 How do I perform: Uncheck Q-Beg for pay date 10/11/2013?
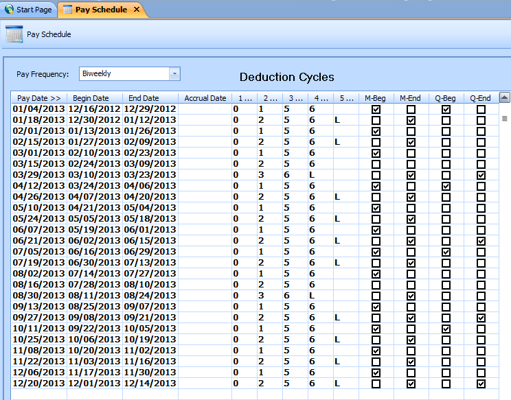pos(446,329)
